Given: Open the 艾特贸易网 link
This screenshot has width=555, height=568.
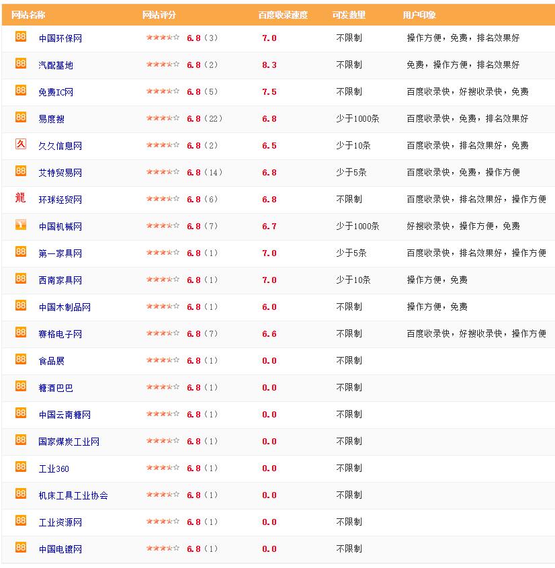Looking at the screenshot, I should (x=60, y=173).
